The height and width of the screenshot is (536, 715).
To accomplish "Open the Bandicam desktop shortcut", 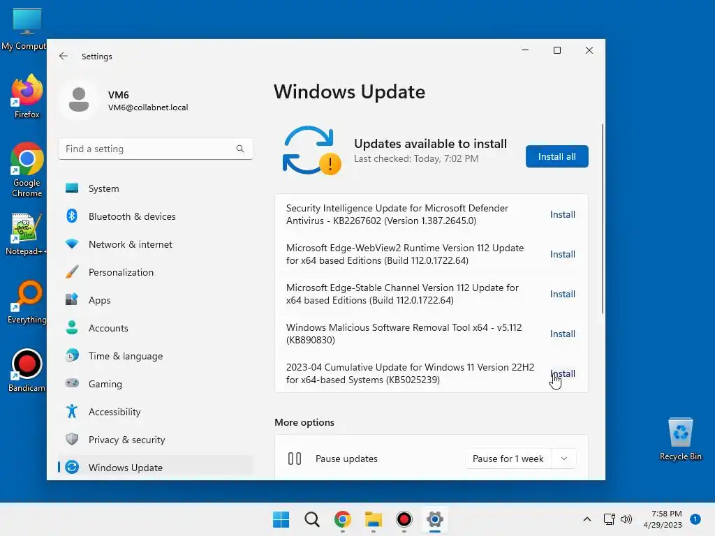I will tap(27, 370).
